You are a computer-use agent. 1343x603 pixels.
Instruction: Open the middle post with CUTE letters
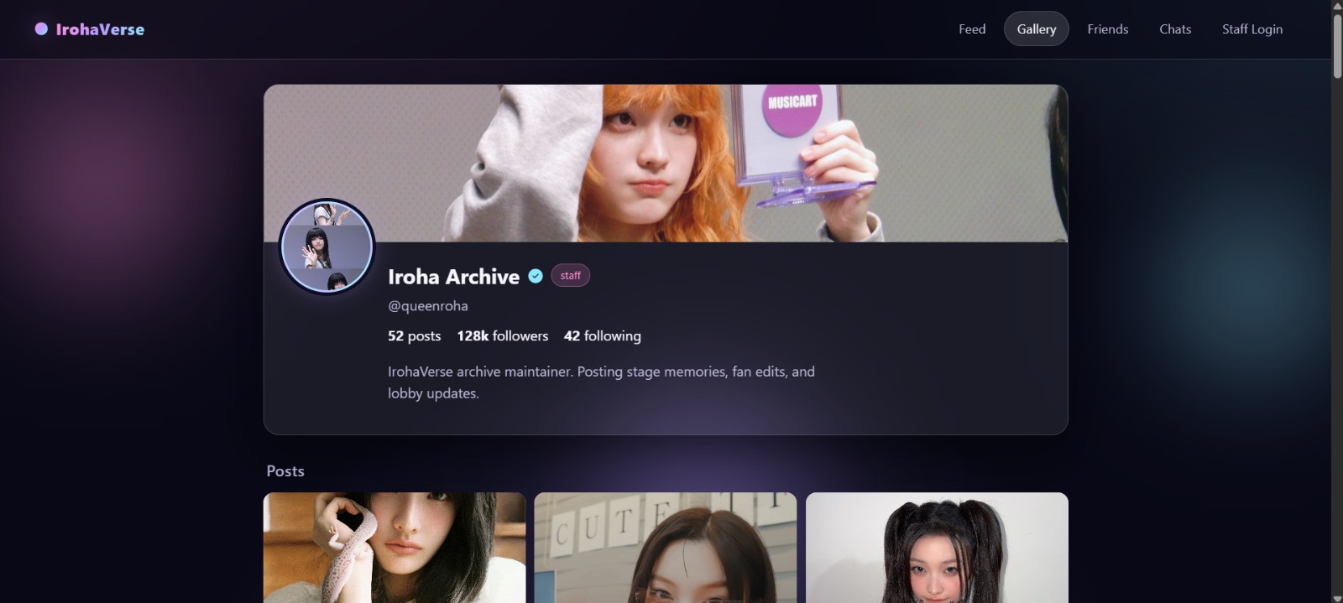click(x=666, y=548)
